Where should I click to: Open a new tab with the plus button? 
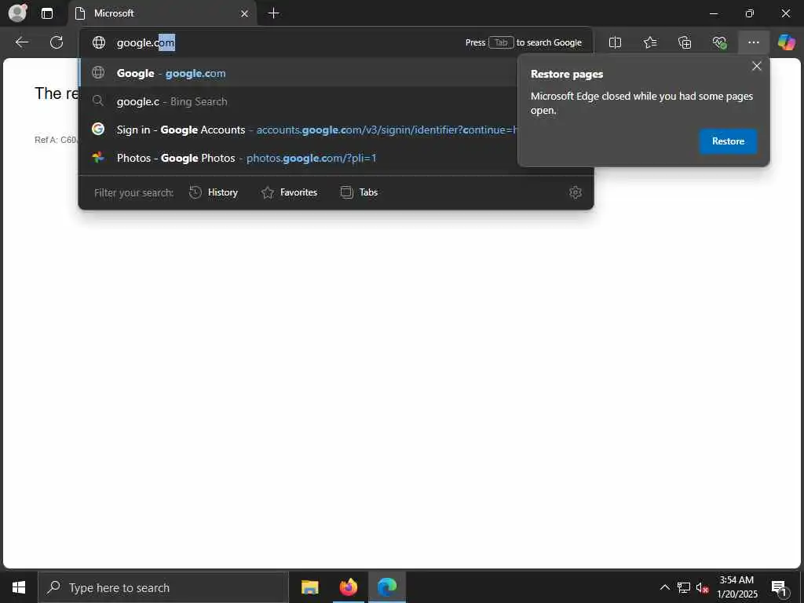pos(274,13)
